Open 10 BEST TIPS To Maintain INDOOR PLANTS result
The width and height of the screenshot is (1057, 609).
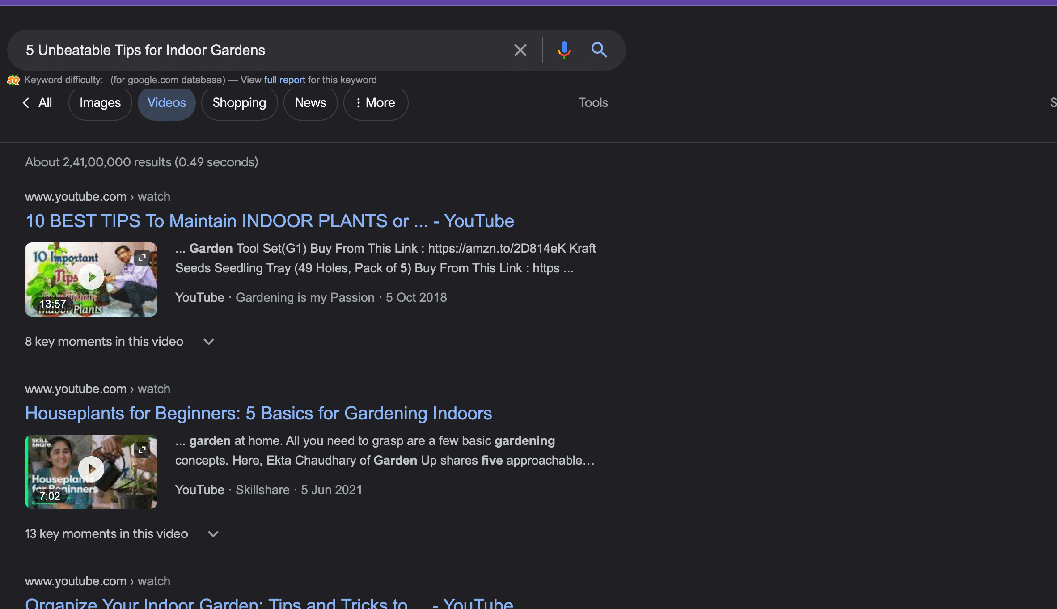(270, 221)
